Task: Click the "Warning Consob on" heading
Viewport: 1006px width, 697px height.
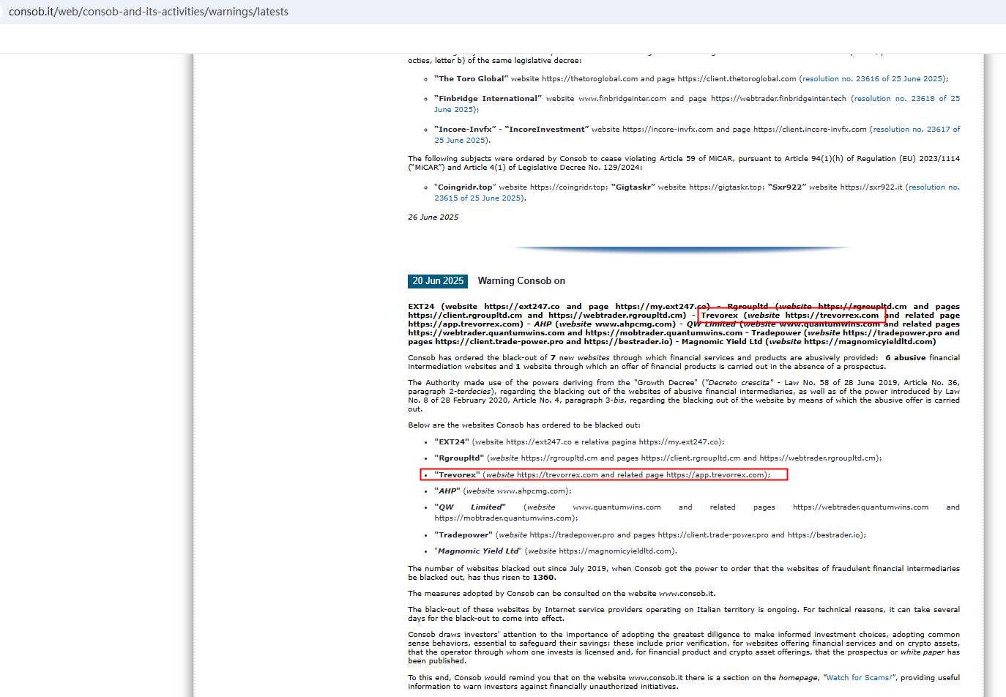Action: [x=521, y=281]
